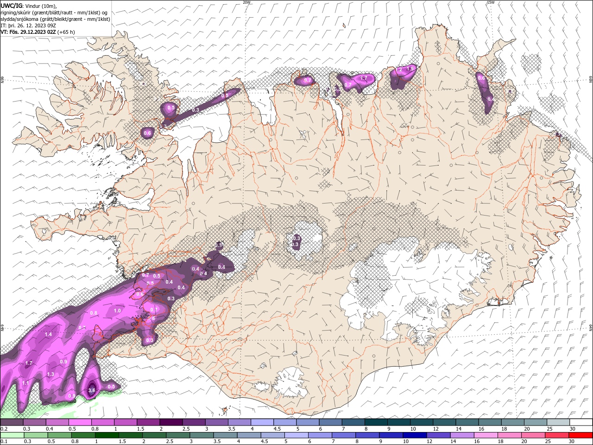Screen dimensions: 593x445
Task: Click the '0.1' label starting the lower legend
Action: (x=4, y=442)
